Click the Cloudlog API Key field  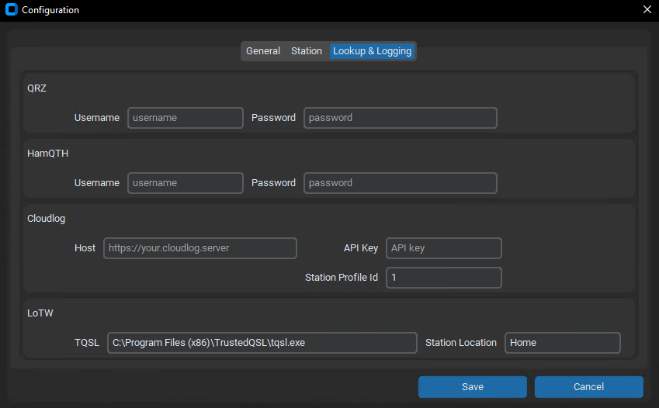444,248
